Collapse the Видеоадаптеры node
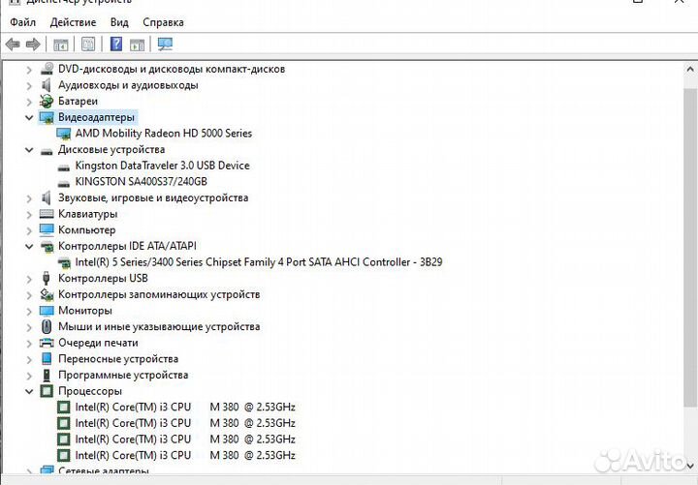698x485 pixels. click(x=29, y=118)
